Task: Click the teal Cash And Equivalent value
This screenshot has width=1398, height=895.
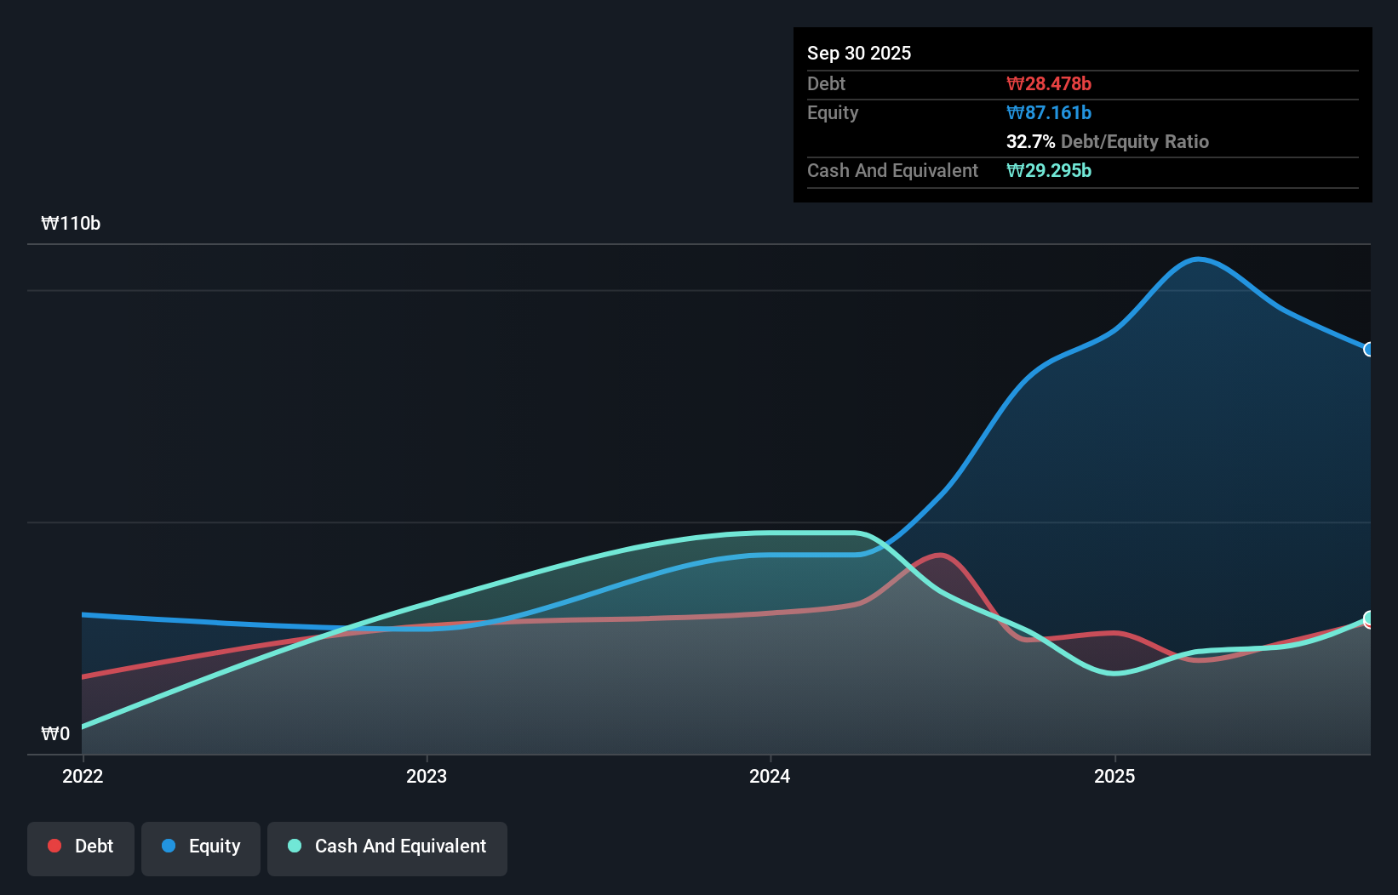Action: coord(1049,171)
